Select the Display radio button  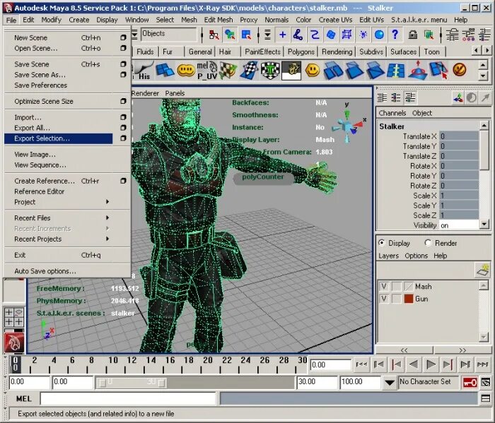(382, 243)
